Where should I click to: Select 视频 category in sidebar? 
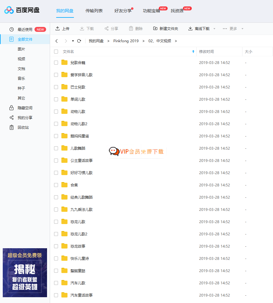point(21,59)
